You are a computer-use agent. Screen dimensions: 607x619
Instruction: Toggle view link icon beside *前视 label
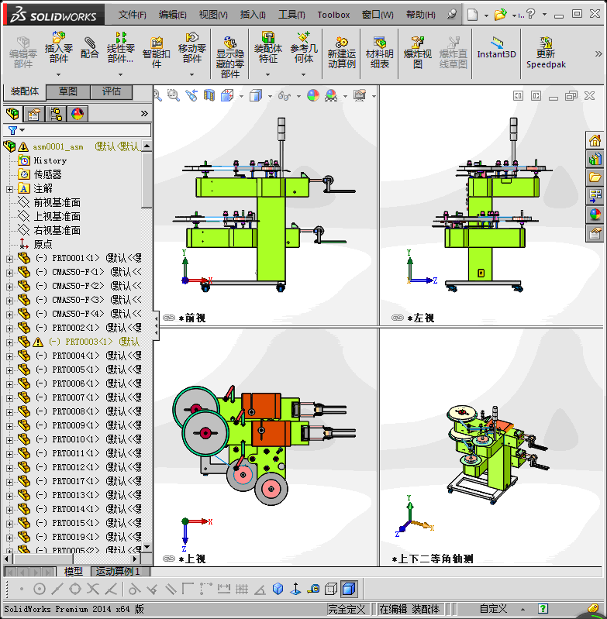[x=169, y=318]
